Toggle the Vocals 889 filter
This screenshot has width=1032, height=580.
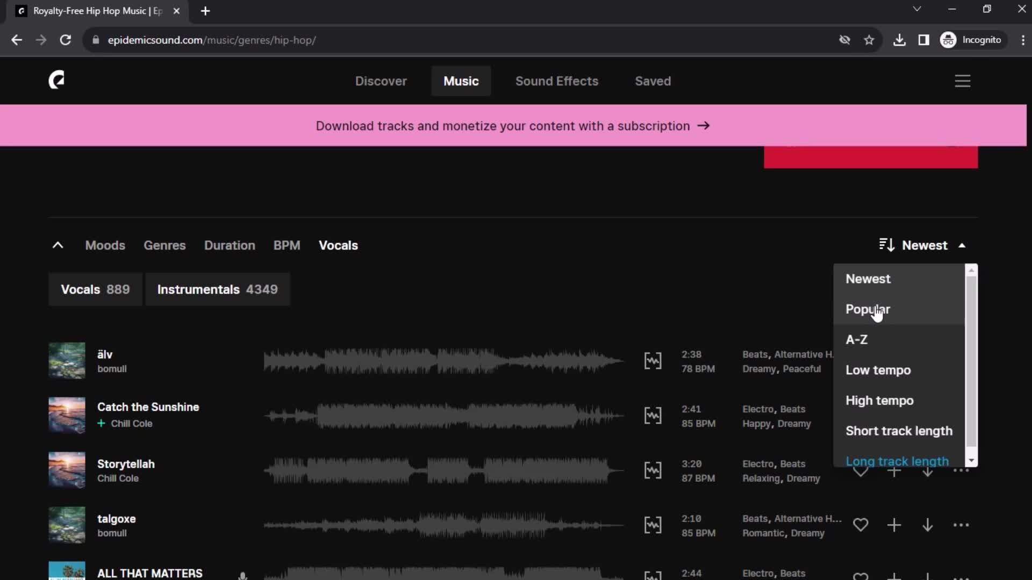tap(95, 289)
